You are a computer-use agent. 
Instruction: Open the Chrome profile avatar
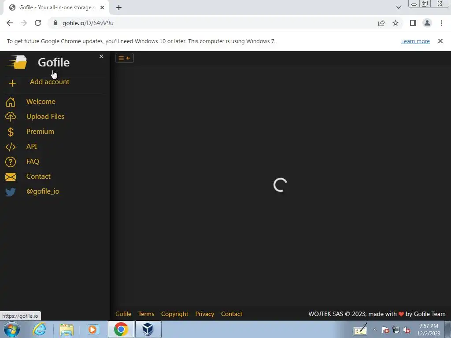[x=427, y=23]
